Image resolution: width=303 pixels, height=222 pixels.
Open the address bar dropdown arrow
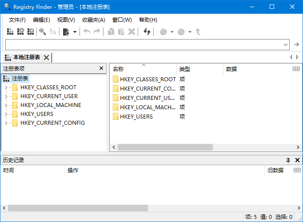286,44
